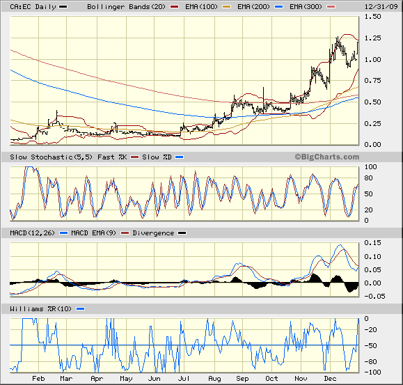Click the 0.50 price axis label

point(372,102)
